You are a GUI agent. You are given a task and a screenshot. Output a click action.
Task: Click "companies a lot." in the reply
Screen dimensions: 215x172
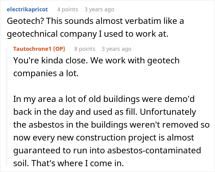[46, 73]
